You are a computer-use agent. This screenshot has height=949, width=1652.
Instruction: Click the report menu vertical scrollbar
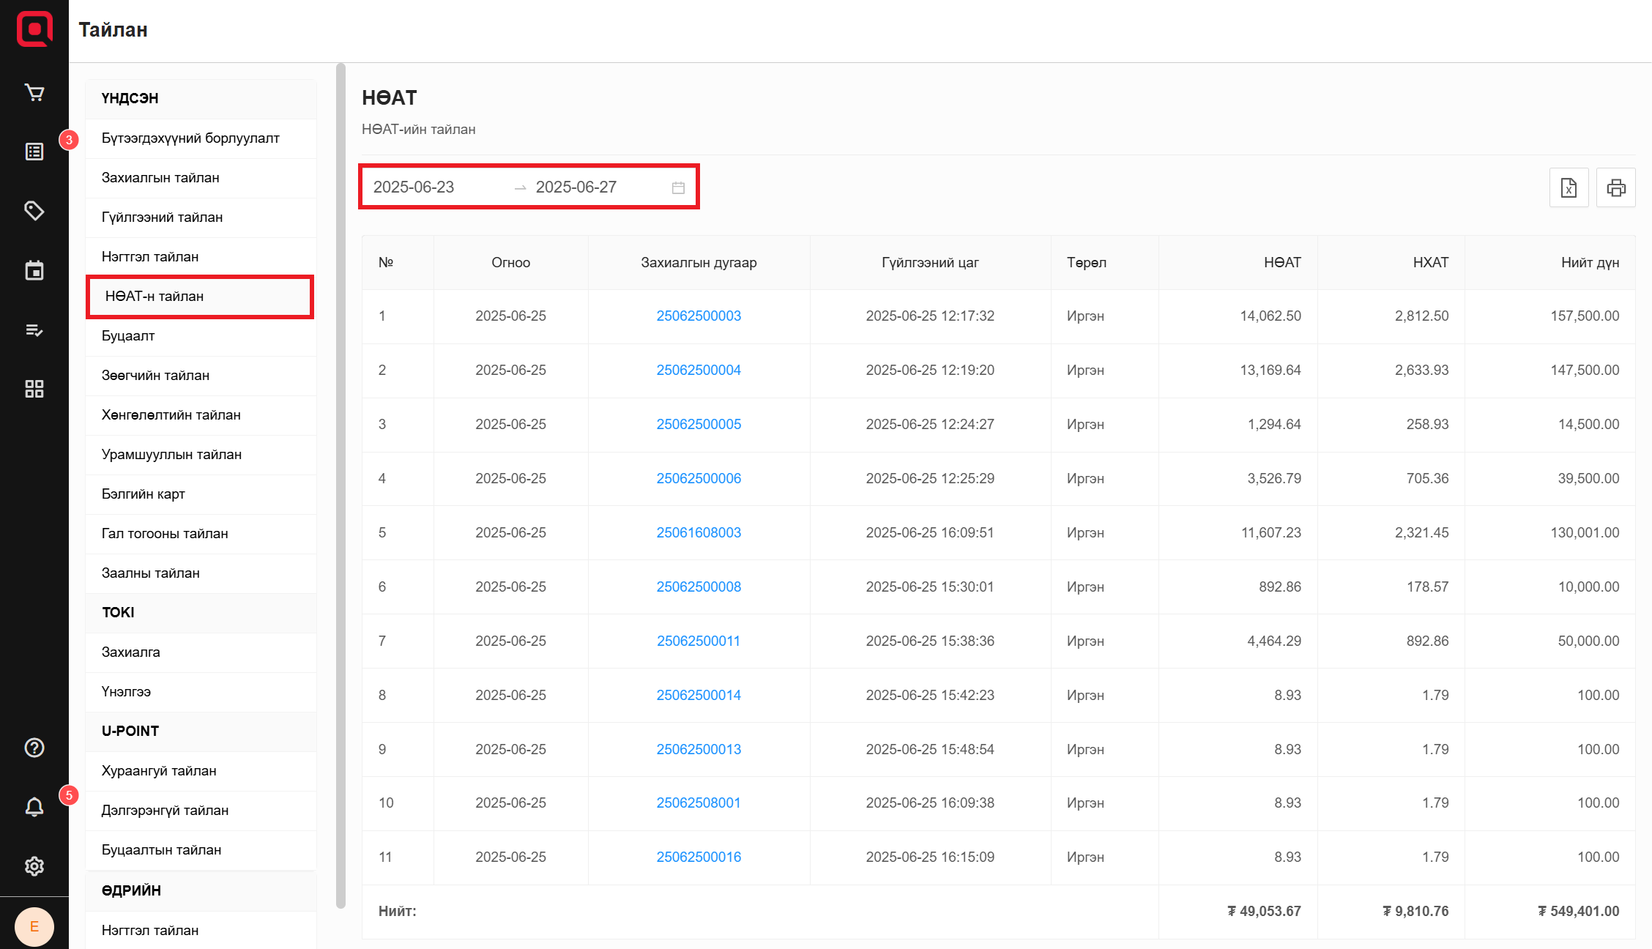pyautogui.click(x=341, y=483)
